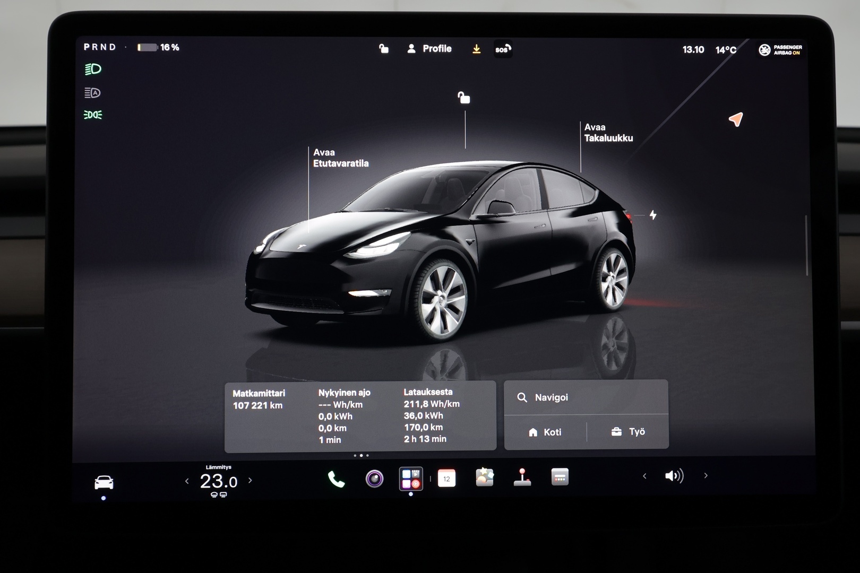This screenshot has height=573, width=860.
Task: Open the Arcade joystick app
Action: pos(522,477)
